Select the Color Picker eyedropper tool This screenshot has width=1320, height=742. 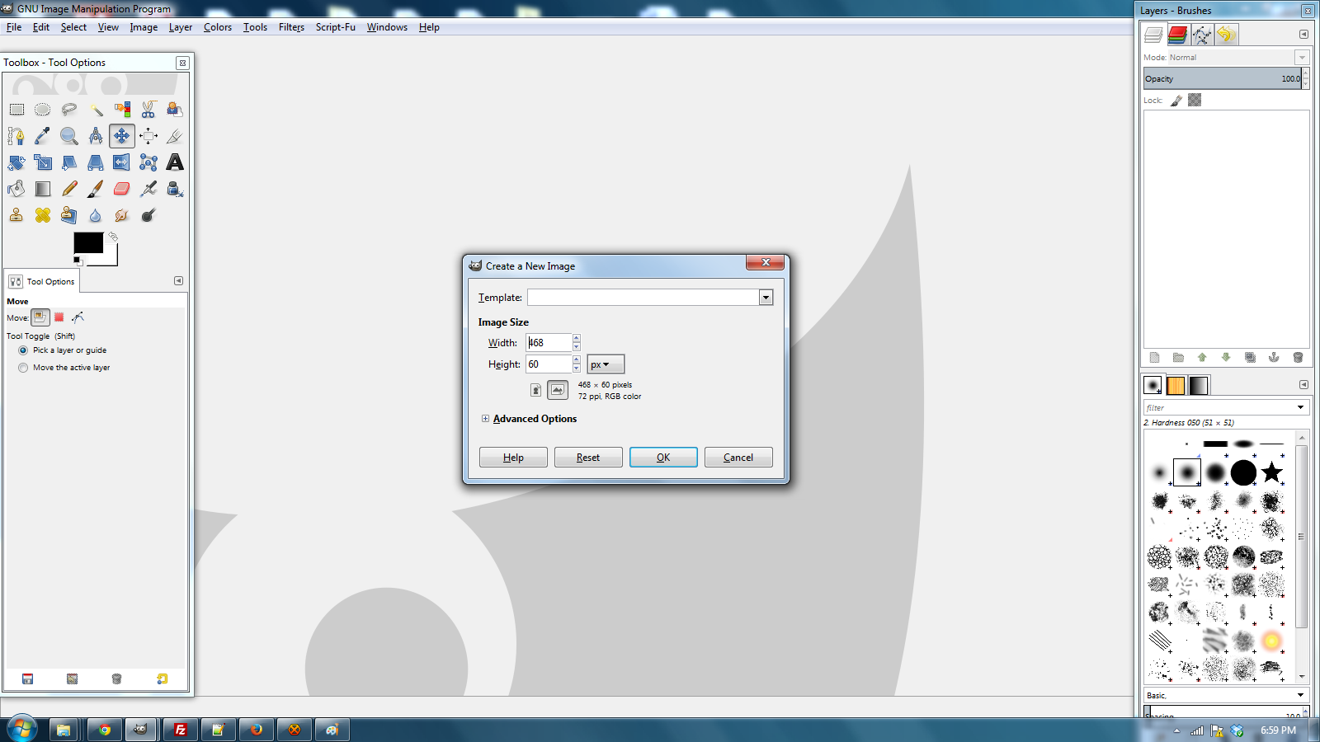tap(43, 136)
